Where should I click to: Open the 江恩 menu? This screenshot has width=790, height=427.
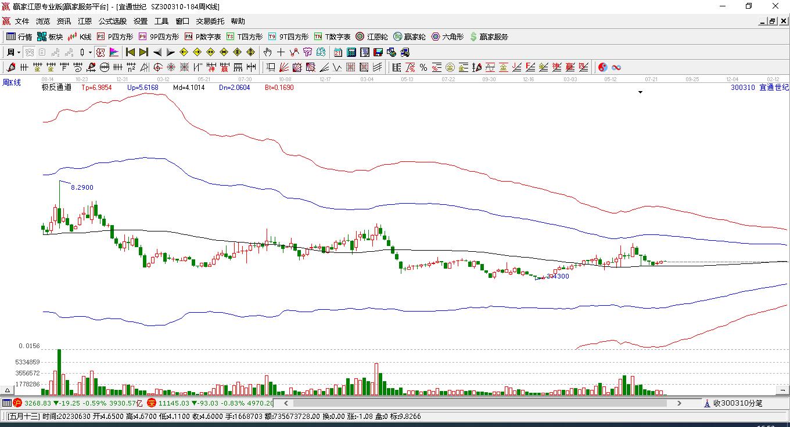pos(85,21)
